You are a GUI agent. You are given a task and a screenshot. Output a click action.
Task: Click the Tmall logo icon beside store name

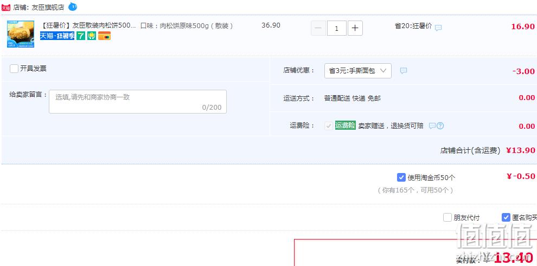pos(6,7)
